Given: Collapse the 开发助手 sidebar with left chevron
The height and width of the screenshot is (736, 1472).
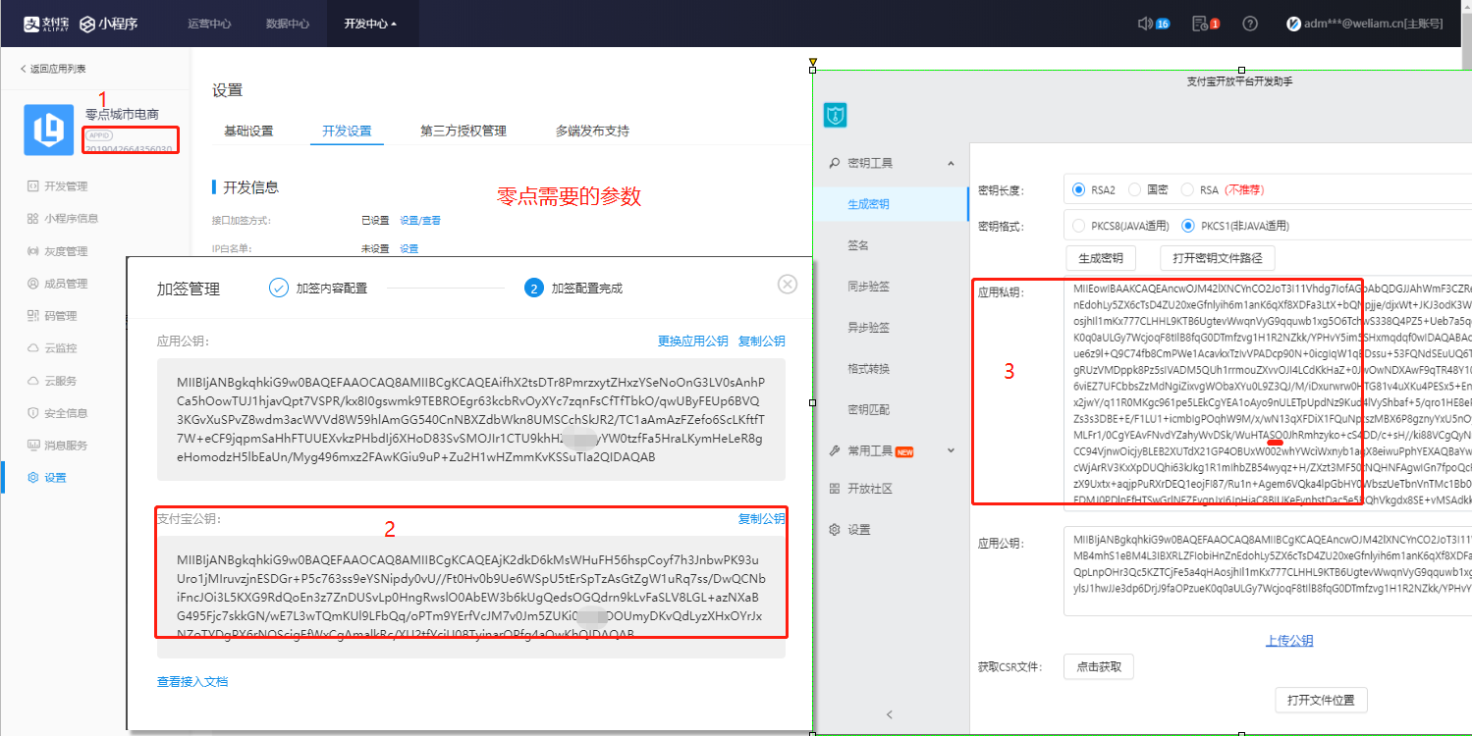Looking at the screenshot, I should click(890, 714).
